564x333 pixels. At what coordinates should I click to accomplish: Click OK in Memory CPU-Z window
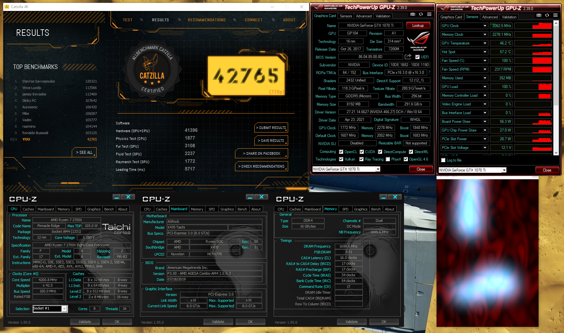tap(384, 322)
